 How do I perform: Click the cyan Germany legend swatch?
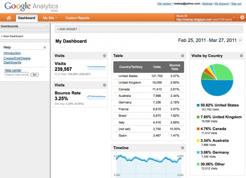click(198, 152)
